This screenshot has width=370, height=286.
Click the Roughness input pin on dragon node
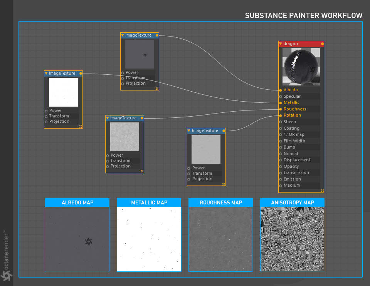pyautogui.click(x=280, y=109)
